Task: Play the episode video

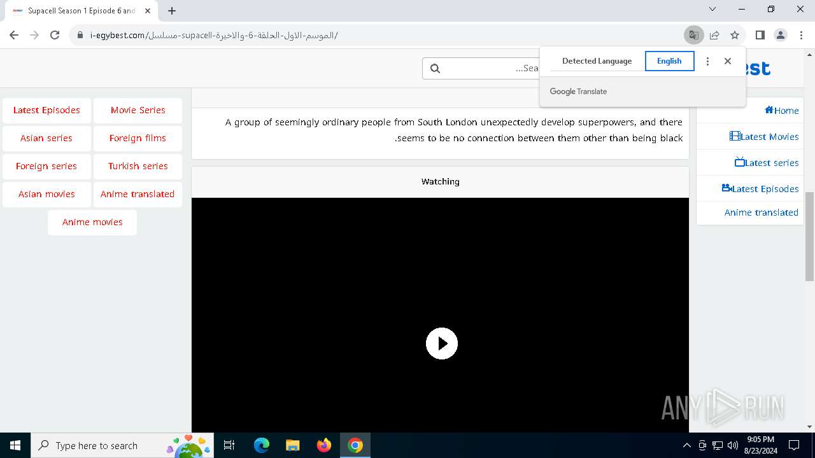Action: click(x=441, y=343)
